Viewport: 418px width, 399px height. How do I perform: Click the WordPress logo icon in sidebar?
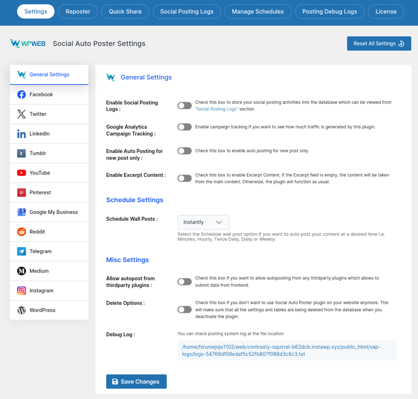22,310
